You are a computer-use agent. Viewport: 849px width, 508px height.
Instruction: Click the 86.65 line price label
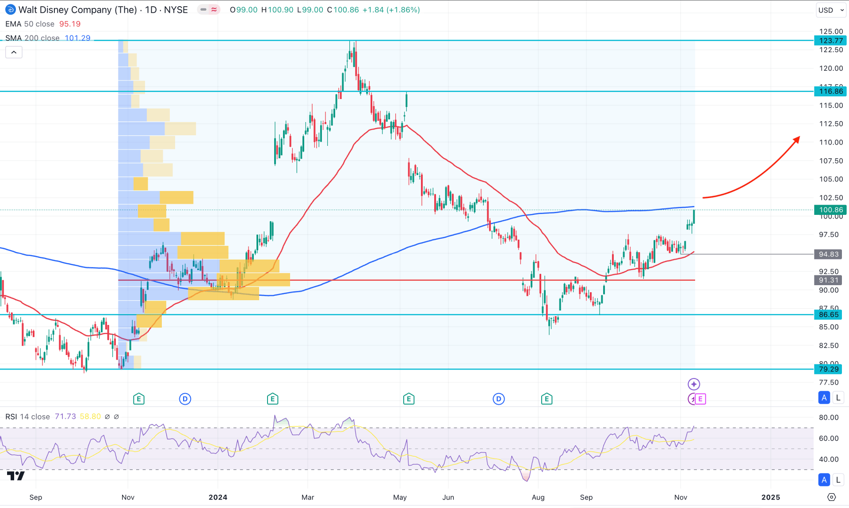pos(828,314)
